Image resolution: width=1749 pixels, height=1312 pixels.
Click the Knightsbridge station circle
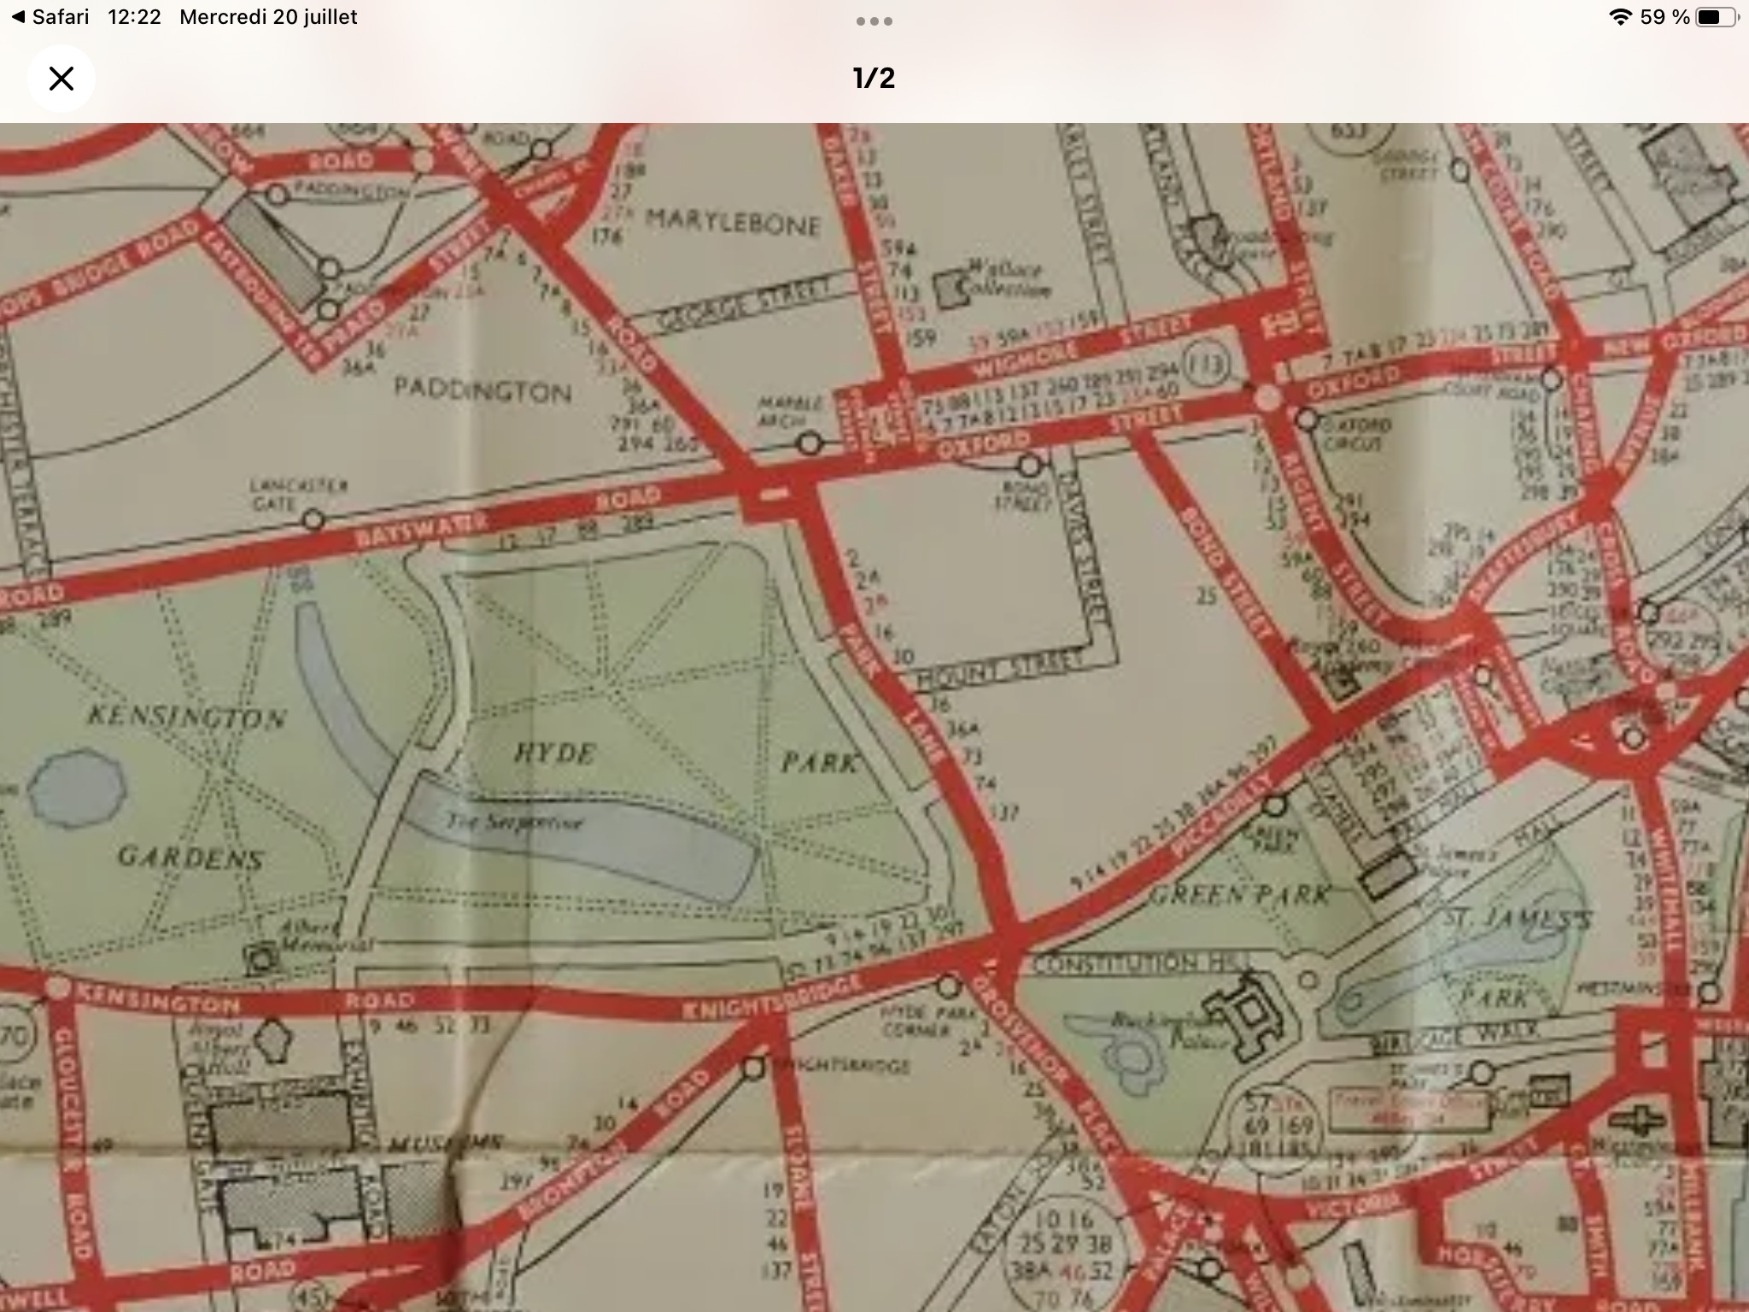(753, 1069)
